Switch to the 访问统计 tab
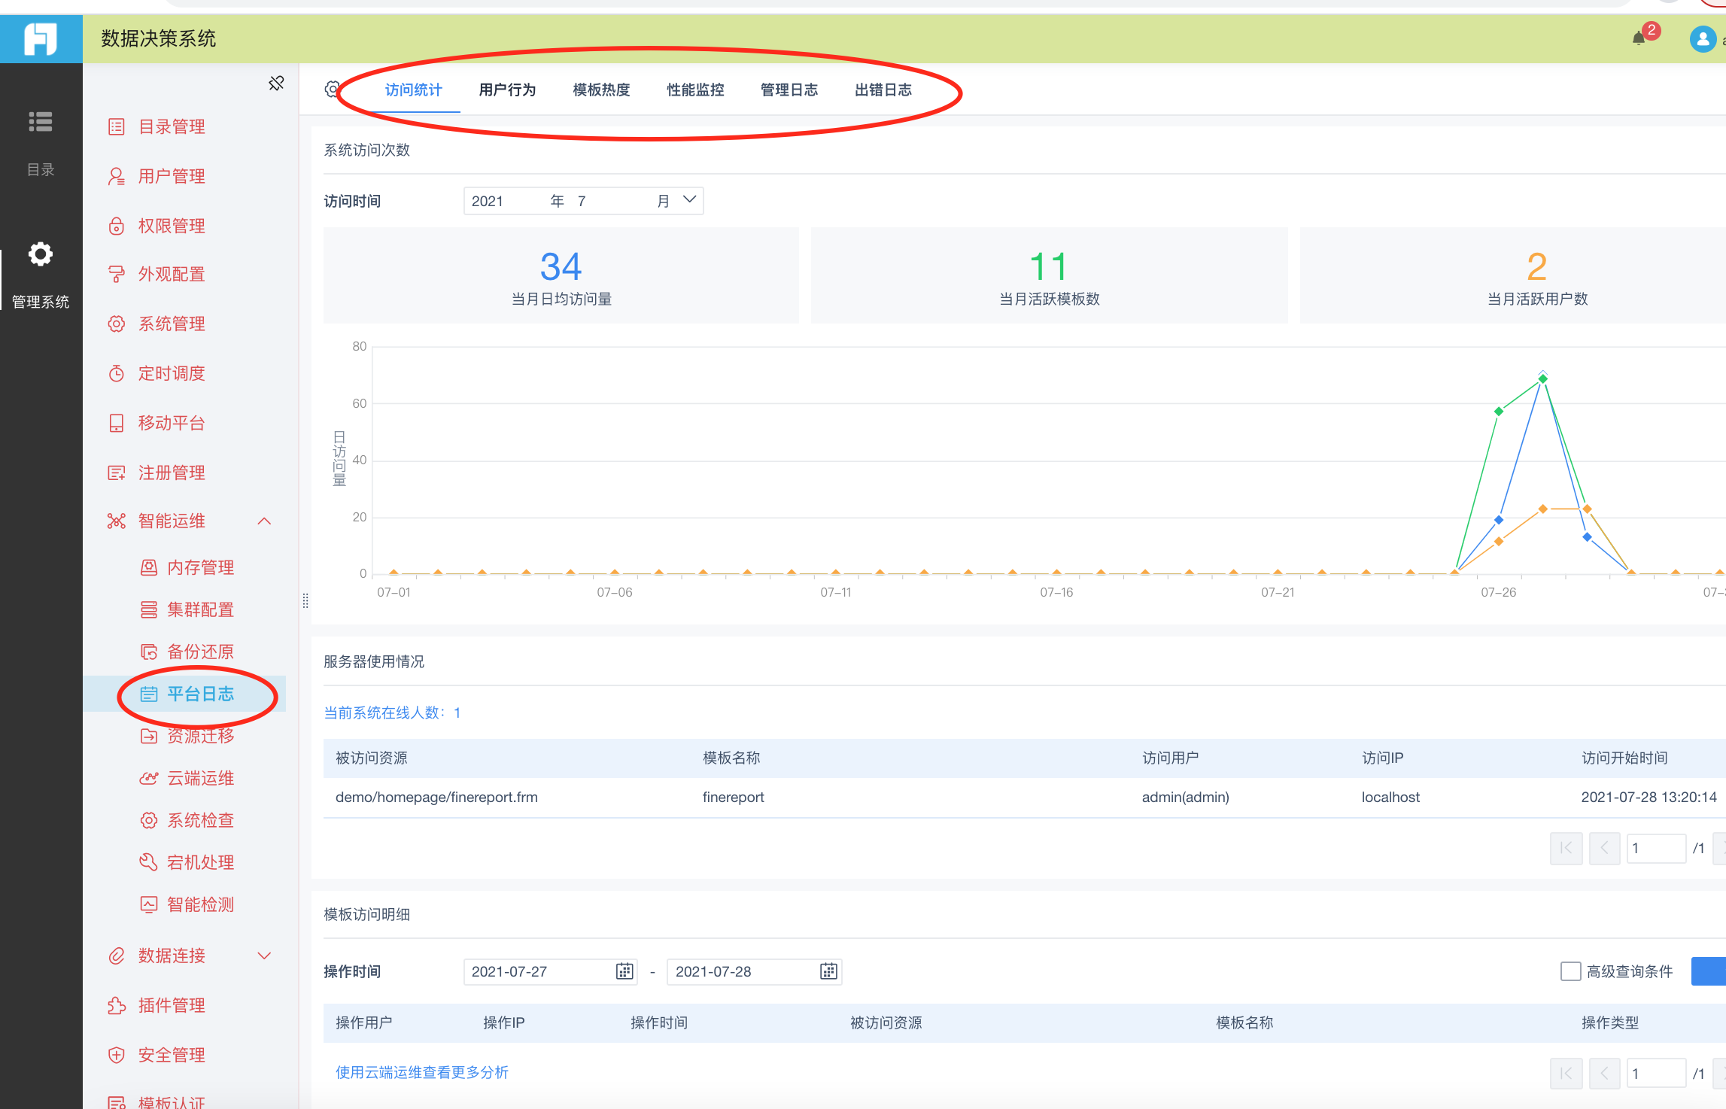The width and height of the screenshot is (1726, 1109). [x=413, y=90]
